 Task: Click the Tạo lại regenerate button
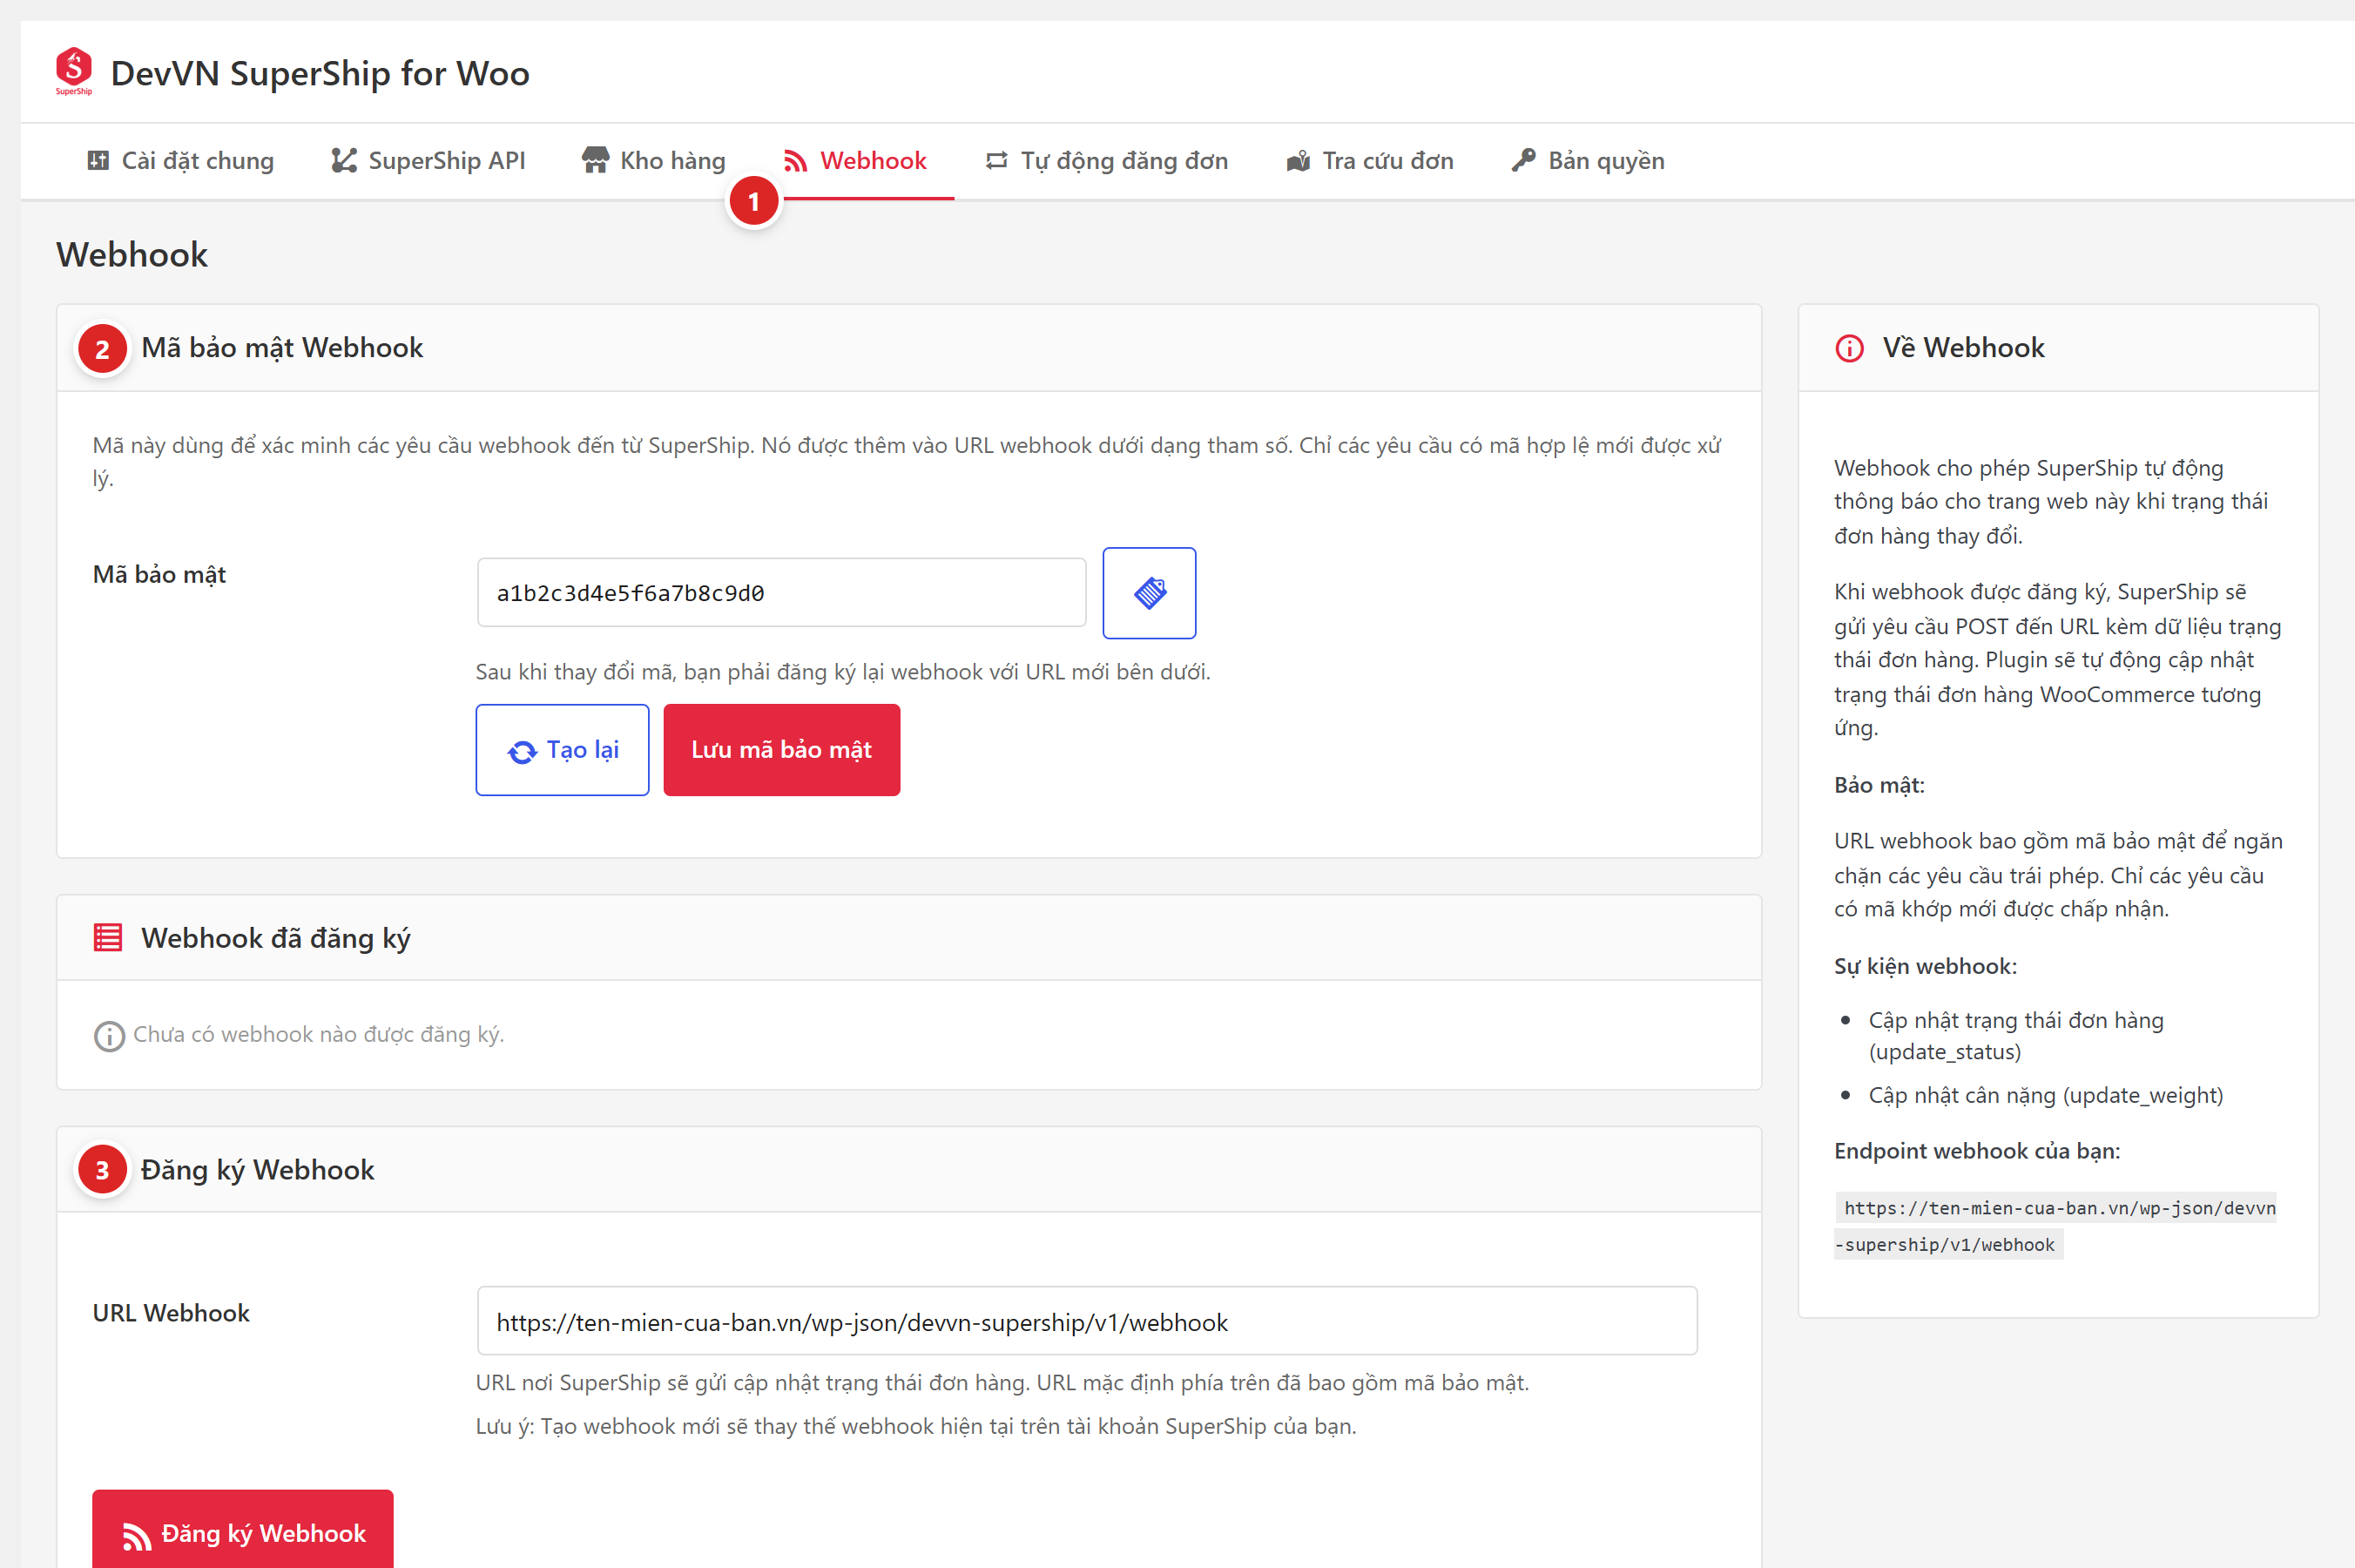[563, 750]
